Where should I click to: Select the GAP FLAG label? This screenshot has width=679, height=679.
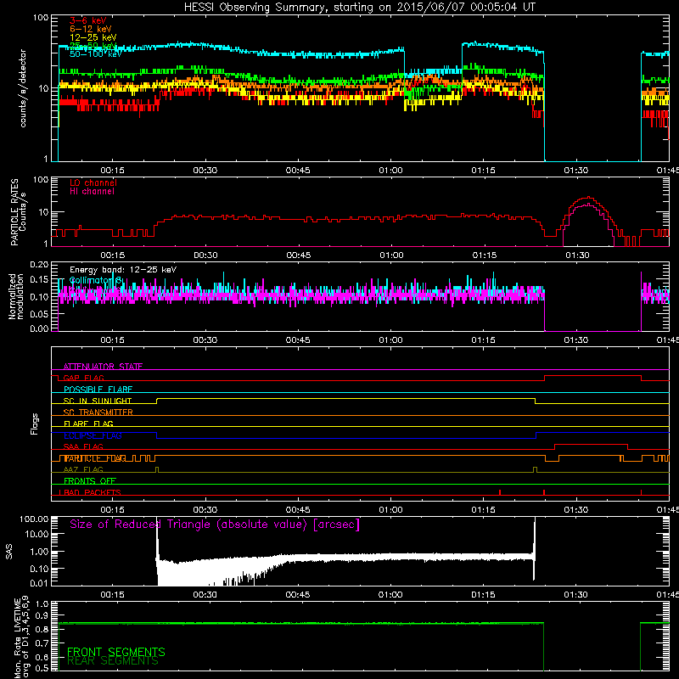[83, 378]
